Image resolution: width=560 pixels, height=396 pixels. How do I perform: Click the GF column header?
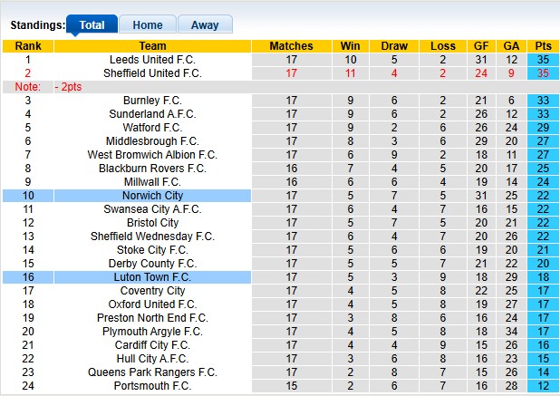click(482, 46)
